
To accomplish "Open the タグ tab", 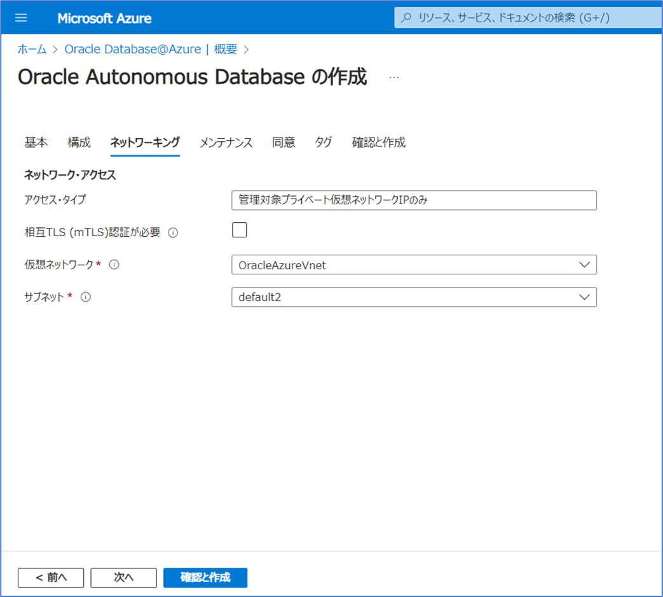I will point(324,143).
